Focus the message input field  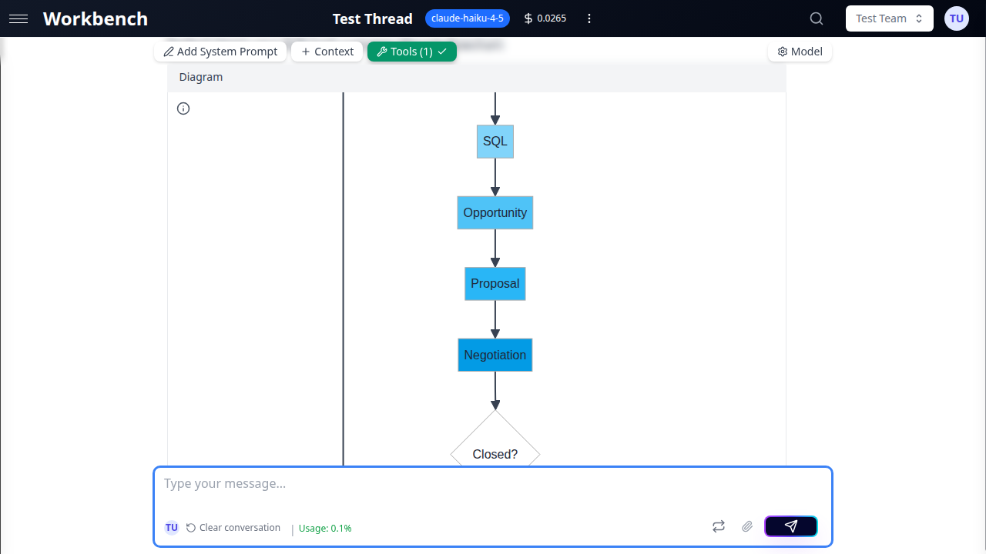pos(493,484)
